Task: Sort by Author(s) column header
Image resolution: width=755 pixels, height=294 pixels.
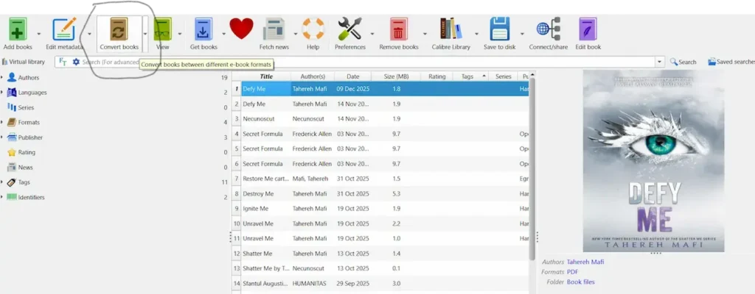Action: tap(313, 76)
